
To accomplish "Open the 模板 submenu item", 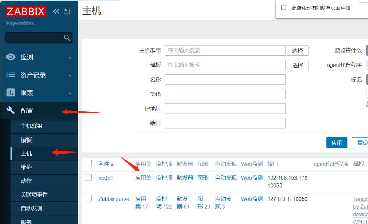I will coord(26,140).
